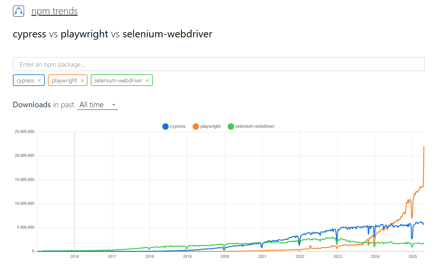Open the All time period dropdown
This screenshot has height=274, width=440.
[98, 105]
